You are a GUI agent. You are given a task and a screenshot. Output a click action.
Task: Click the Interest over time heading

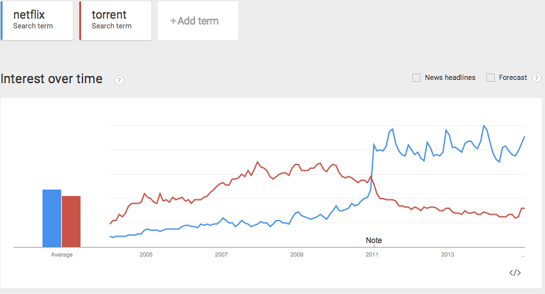click(x=52, y=79)
